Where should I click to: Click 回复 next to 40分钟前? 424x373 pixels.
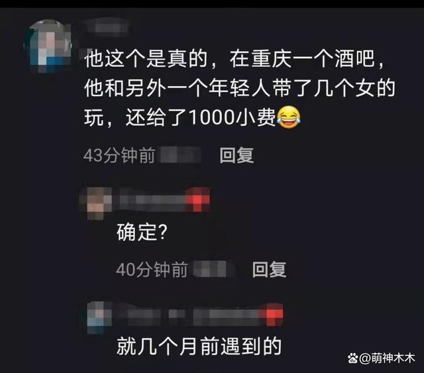coord(269,269)
